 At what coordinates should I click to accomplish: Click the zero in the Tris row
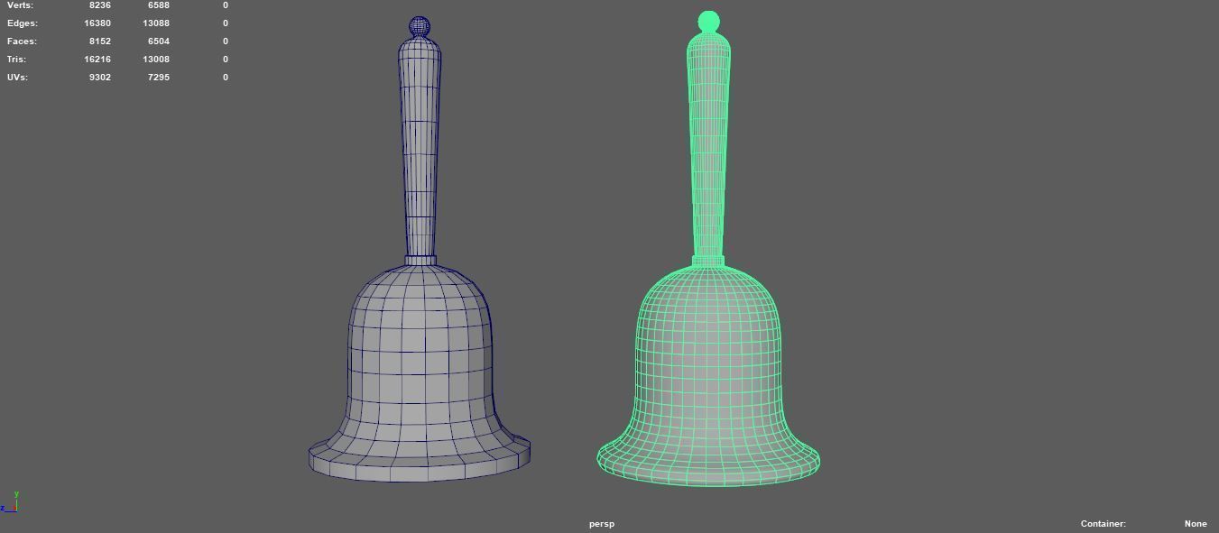(x=226, y=60)
